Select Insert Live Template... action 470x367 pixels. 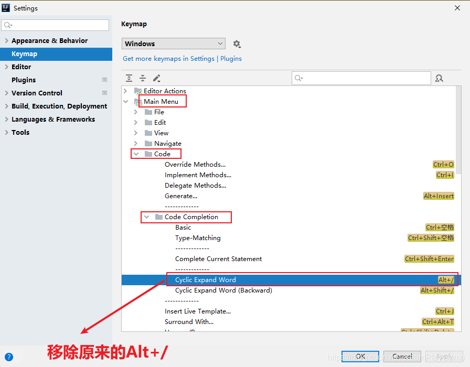click(x=198, y=311)
